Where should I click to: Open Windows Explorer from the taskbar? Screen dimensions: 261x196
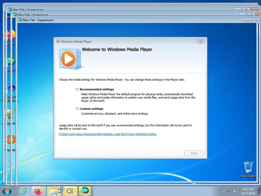55,191
